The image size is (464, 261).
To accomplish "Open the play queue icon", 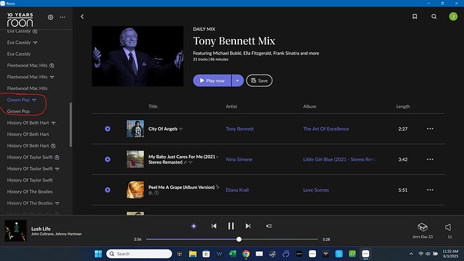I will [269, 226].
